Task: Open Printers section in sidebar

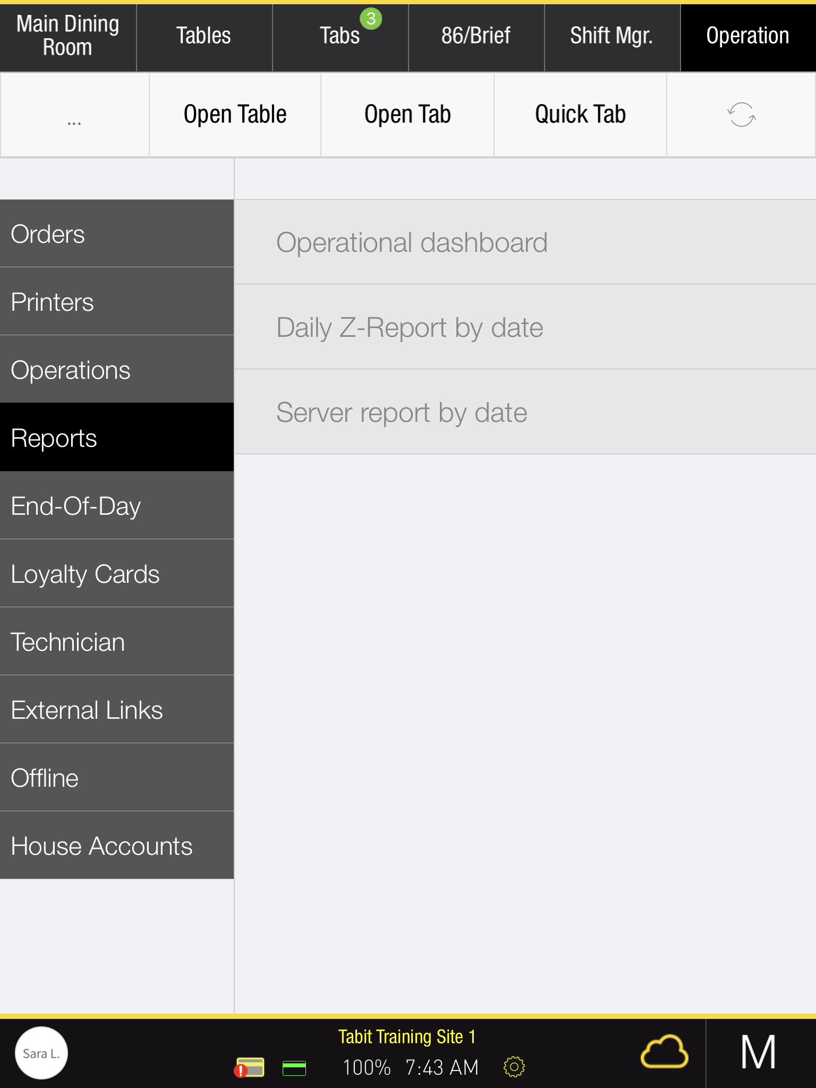Action: [117, 302]
